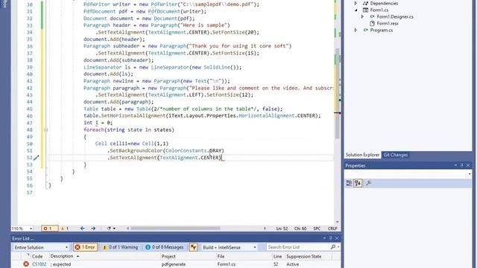
Task: Click the warning count indicator in editor status strip
Action: (65, 229)
